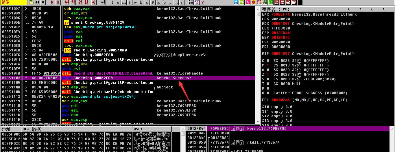
Task: Select the kernel32.CloseHandle comment
Action: click(180, 73)
